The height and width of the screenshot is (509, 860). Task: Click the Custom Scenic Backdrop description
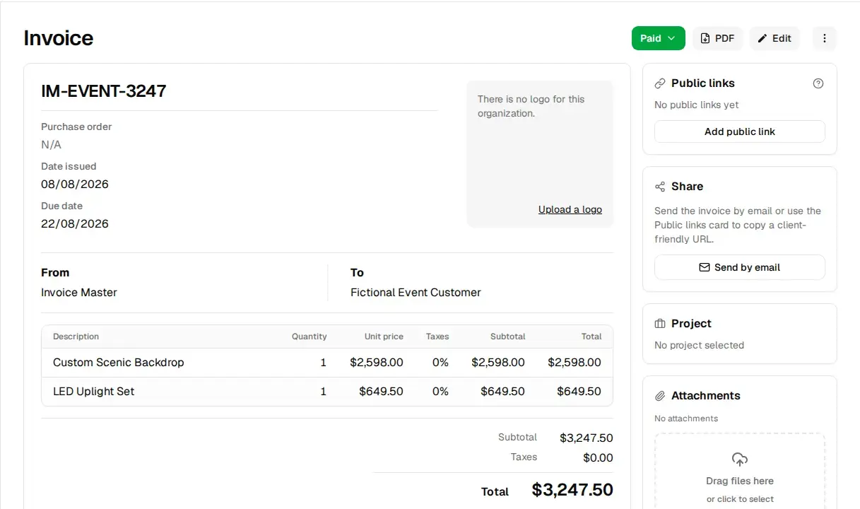pyautogui.click(x=119, y=363)
